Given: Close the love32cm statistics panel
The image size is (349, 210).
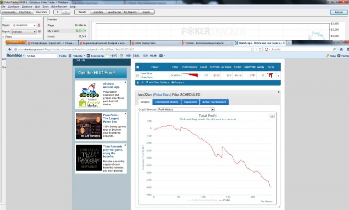Looking at the screenshot, I should pyautogui.click(x=278, y=92).
